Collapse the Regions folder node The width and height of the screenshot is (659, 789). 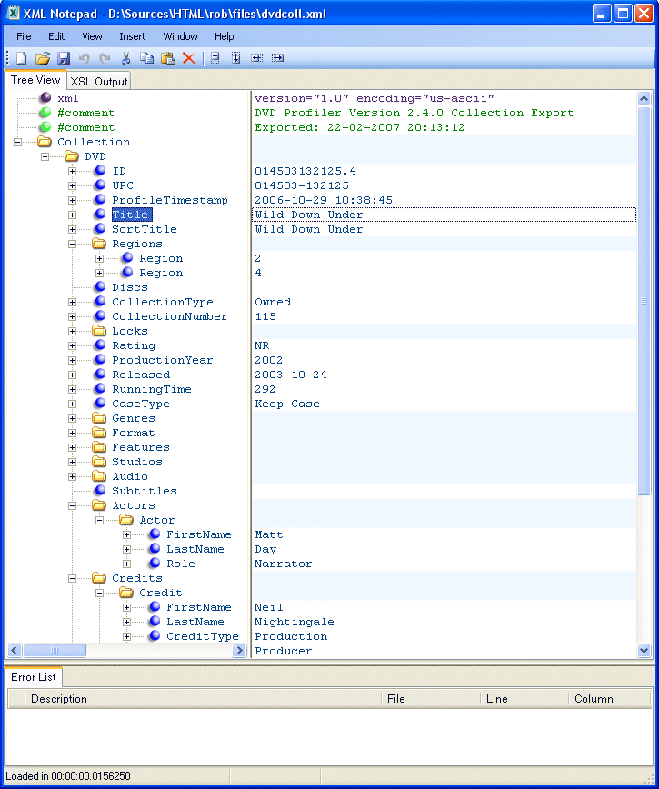(72, 244)
